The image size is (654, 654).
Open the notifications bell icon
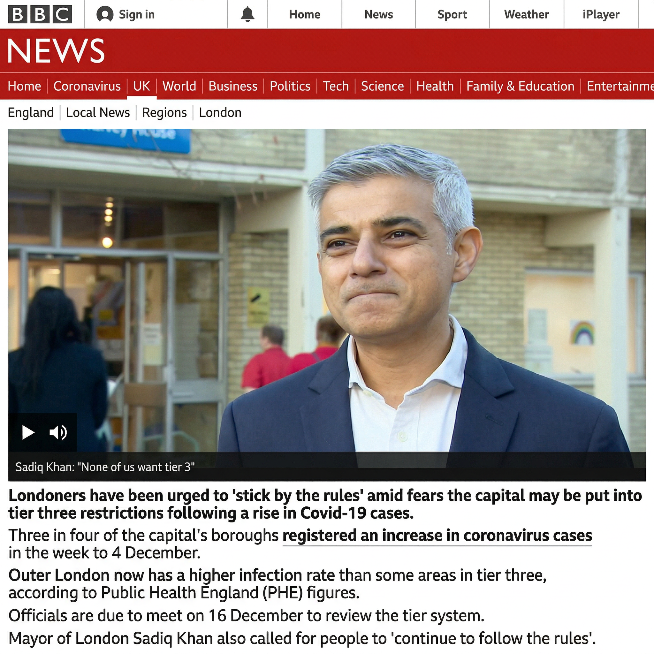tap(247, 14)
